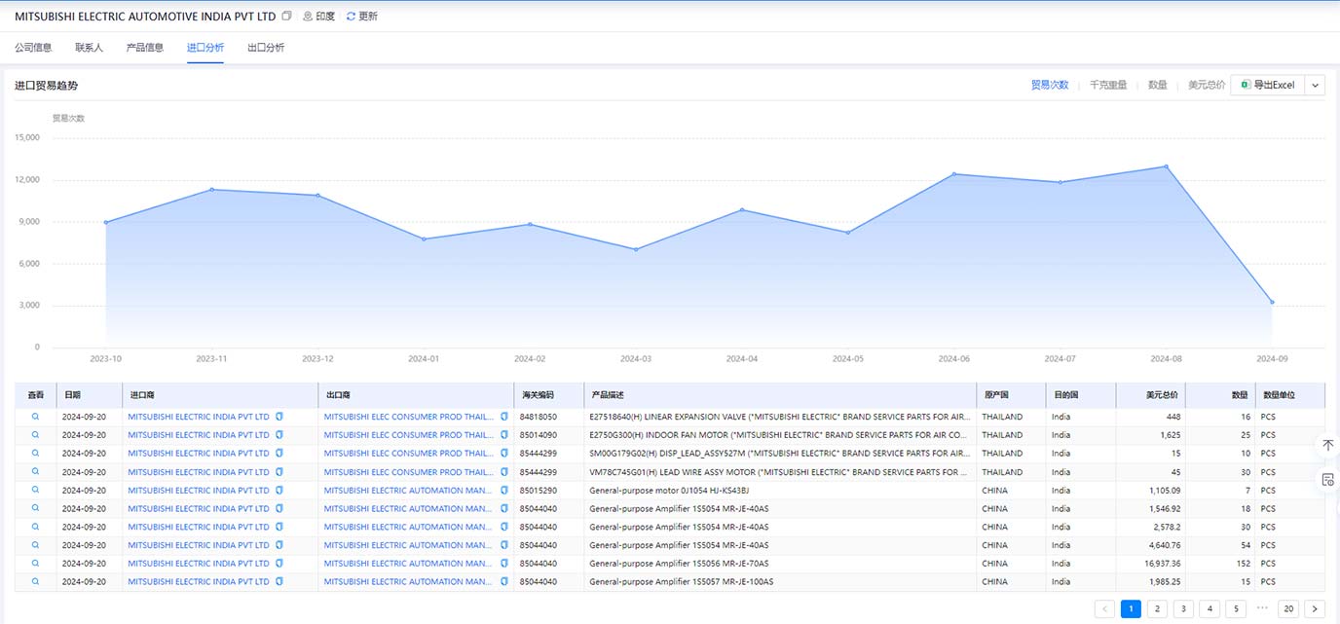Screen dimensions: 1340x624
Task: Open magnifier for DISP_LEAD_ASSY527M row
Action: [x=35, y=453]
